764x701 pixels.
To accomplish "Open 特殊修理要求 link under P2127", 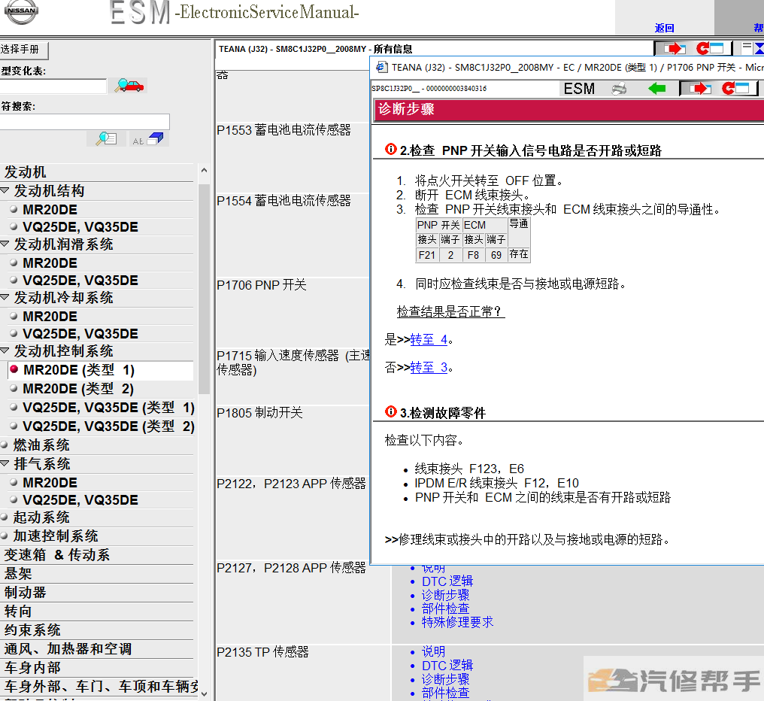I will point(457,622).
